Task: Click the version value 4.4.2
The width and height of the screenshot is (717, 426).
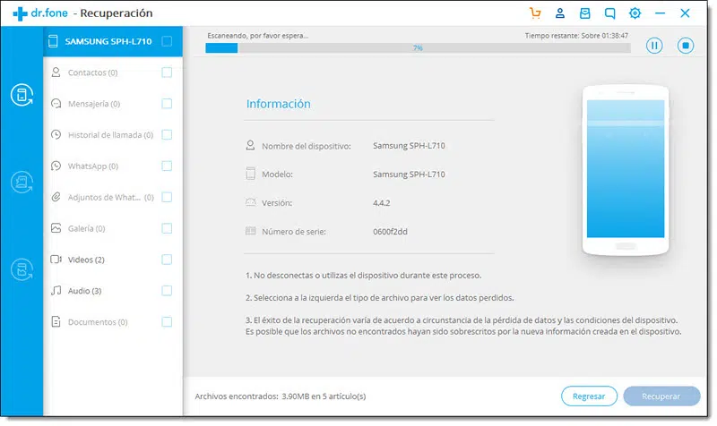Action: pyautogui.click(x=382, y=203)
